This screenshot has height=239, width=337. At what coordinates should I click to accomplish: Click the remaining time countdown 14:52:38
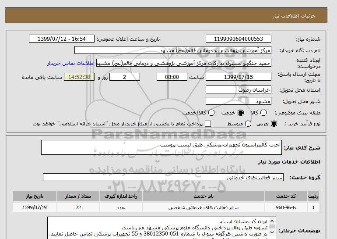[79, 77]
